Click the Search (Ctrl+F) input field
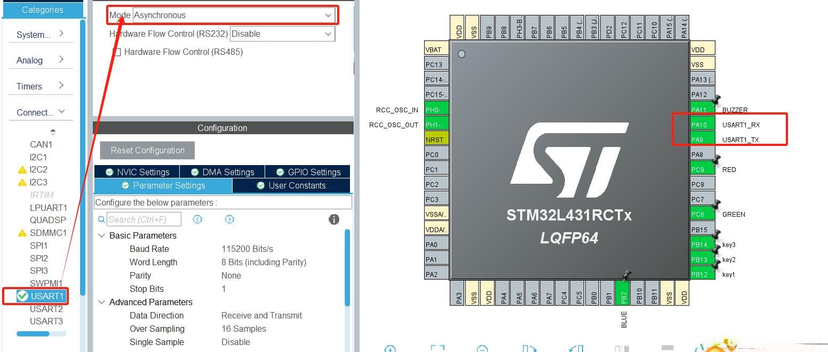 (x=144, y=219)
